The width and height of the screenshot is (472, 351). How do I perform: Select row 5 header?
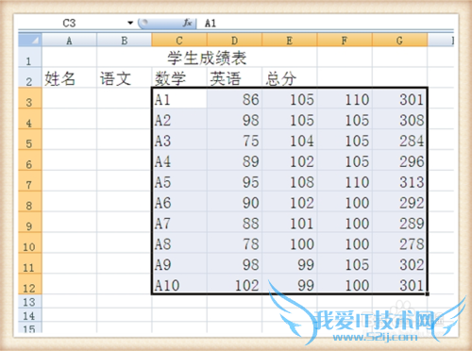coord(30,140)
